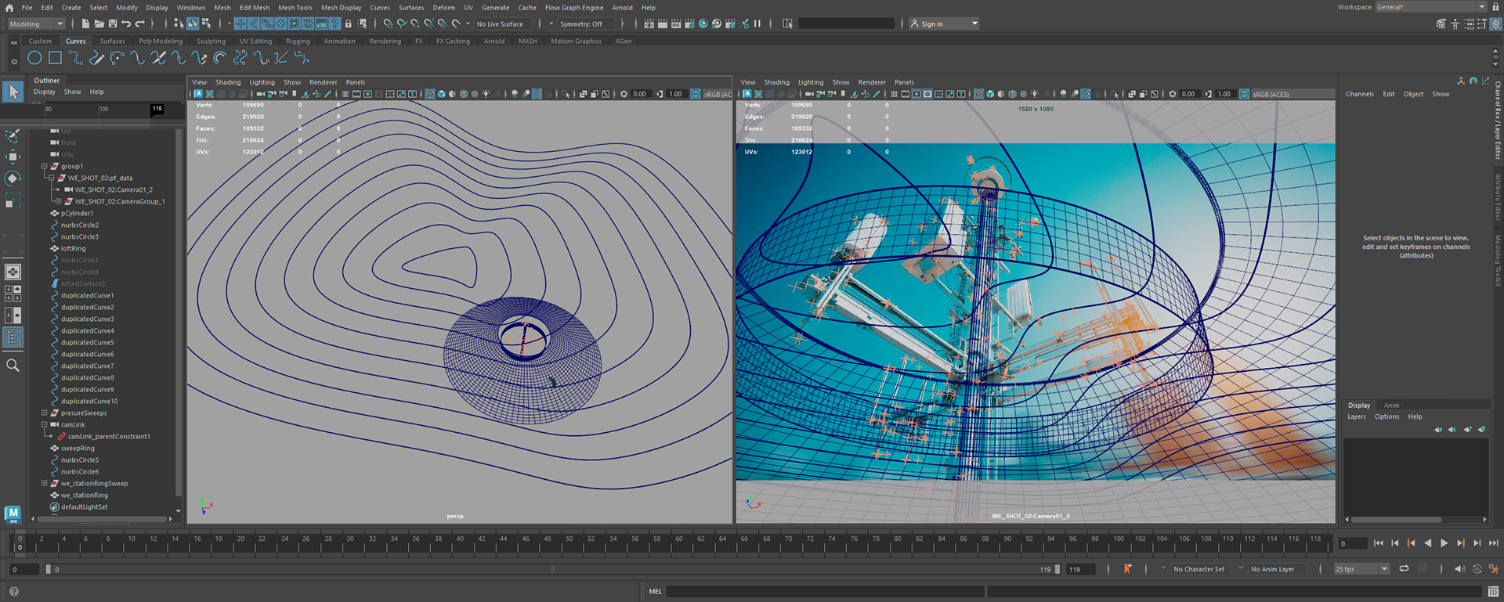
Task: Select loftRing in the Outliner
Action: click(x=74, y=249)
